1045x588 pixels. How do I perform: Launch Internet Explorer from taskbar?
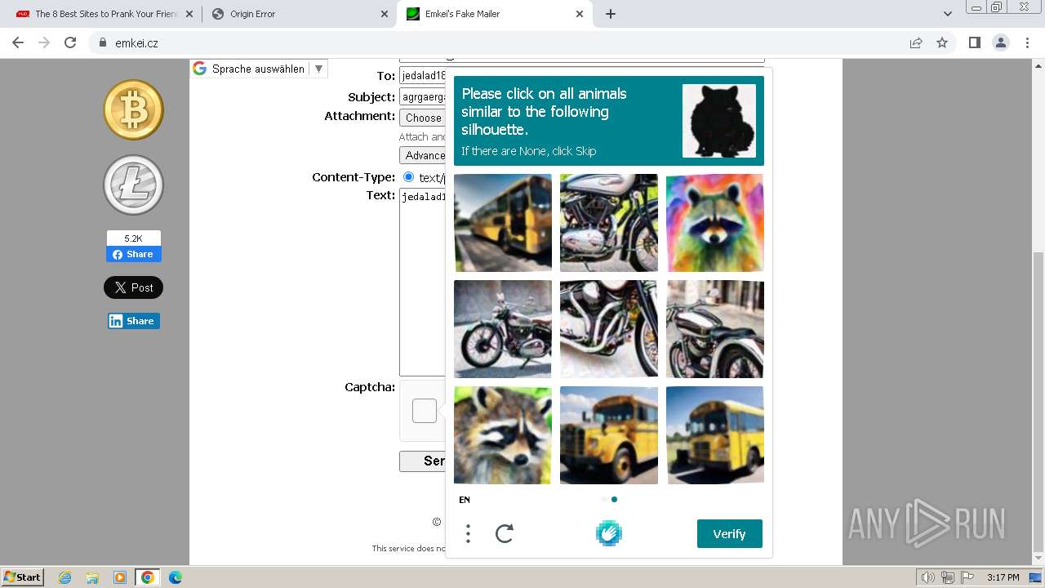point(65,577)
